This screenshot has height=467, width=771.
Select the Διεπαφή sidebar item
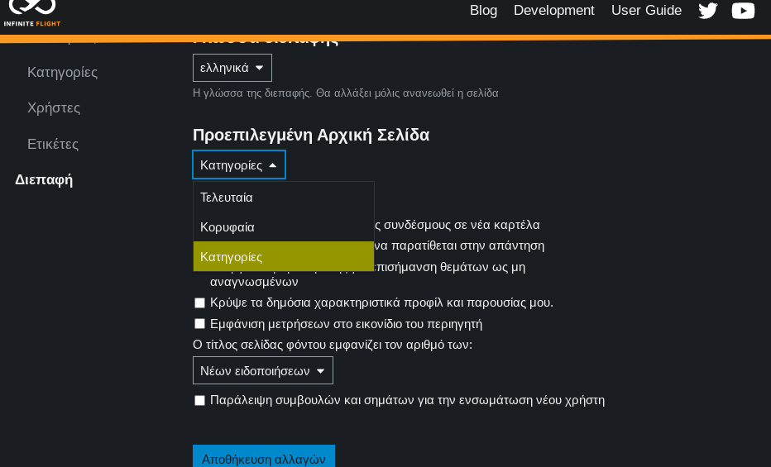tap(44, 179)
